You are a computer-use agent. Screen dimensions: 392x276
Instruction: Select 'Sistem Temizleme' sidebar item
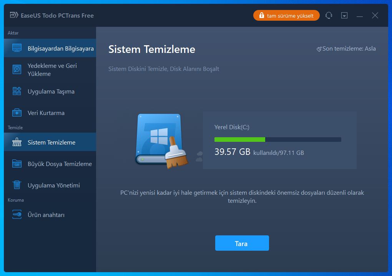point(50,142)
